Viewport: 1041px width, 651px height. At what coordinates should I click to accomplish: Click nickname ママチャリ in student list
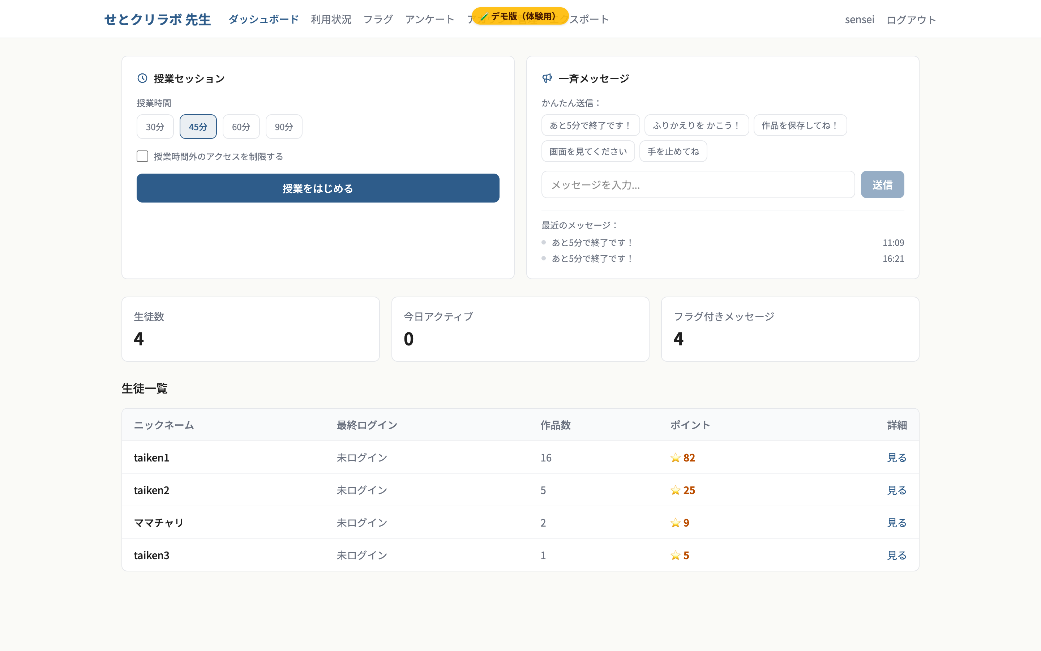coord(159,523)
